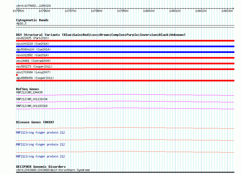The height and width of the screenshot is (174, 242).
Task: Open second RNF212|ring finger protein 212 link
Action: [40, 145]
